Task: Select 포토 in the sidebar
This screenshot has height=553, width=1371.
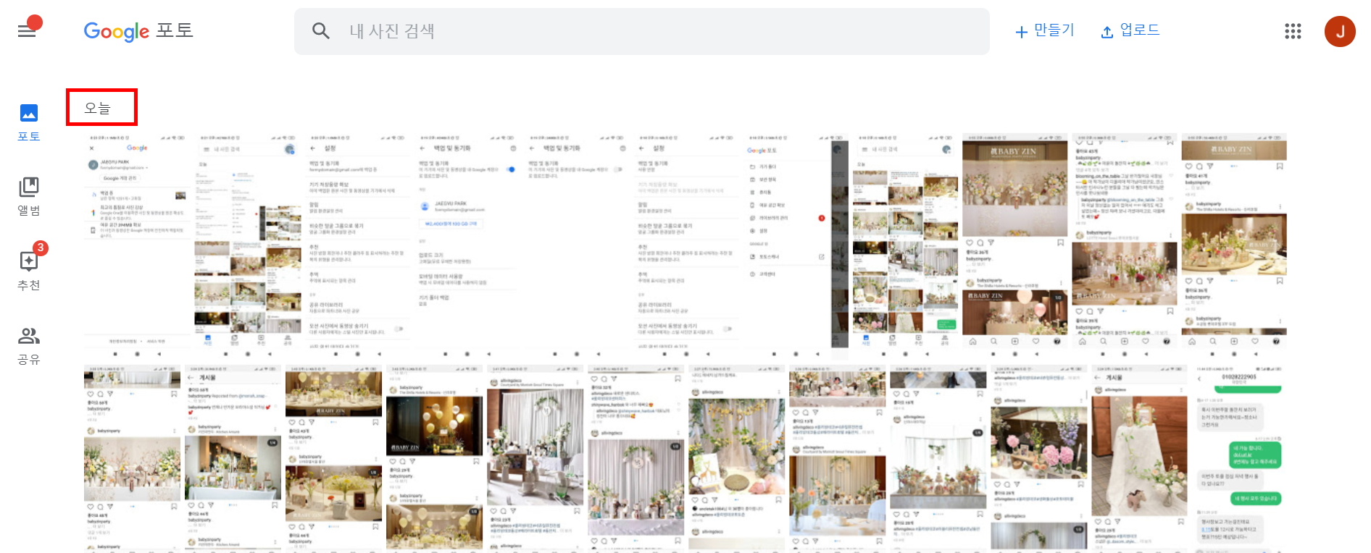Action: click(29, 122)
